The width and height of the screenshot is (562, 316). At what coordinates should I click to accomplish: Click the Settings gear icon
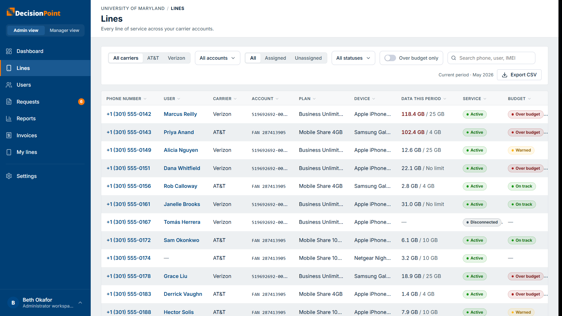(9, 176)
